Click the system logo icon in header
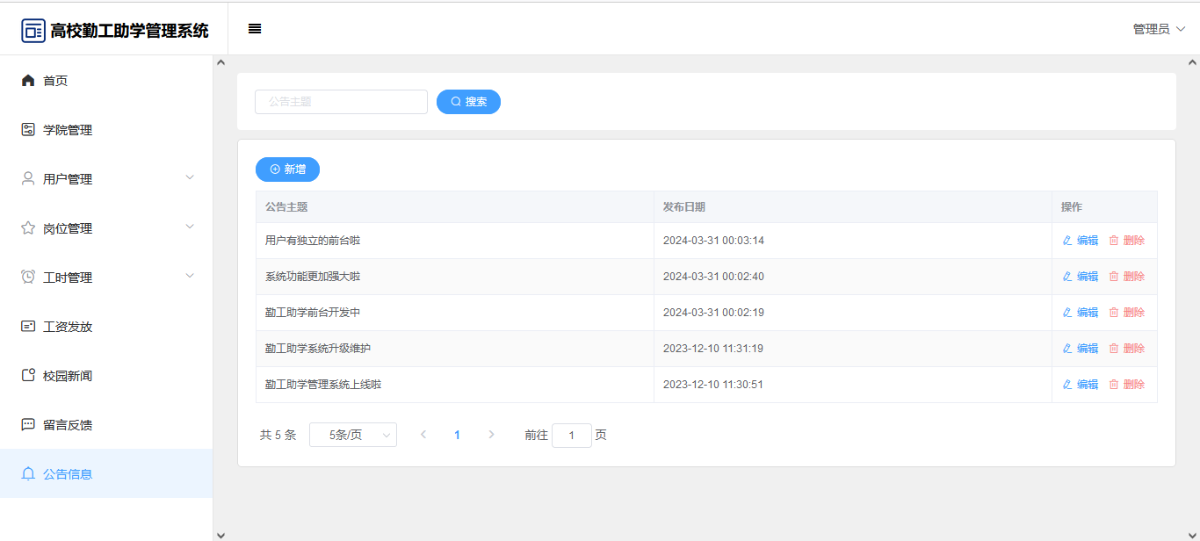Image resolution: width=1200 pixels, height=541 pixels. (33, 31)
